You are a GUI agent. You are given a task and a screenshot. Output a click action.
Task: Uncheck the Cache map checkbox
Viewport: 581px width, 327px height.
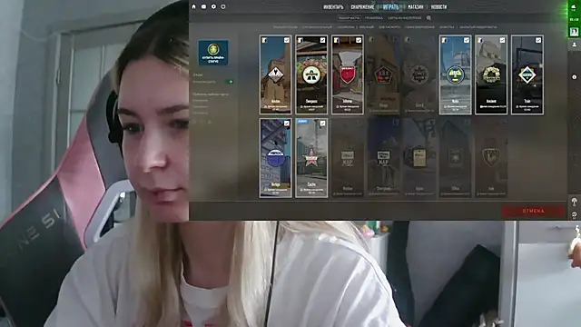pyautogui.click(x=322, y=124)
